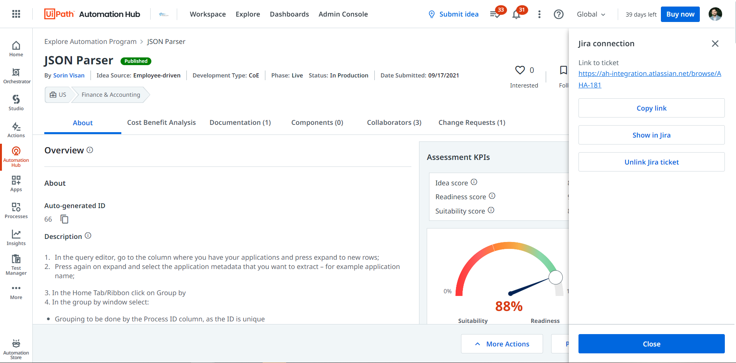
Task: Click the Idea score info icon
Action: pyautogui.click(x=474, y=182)
